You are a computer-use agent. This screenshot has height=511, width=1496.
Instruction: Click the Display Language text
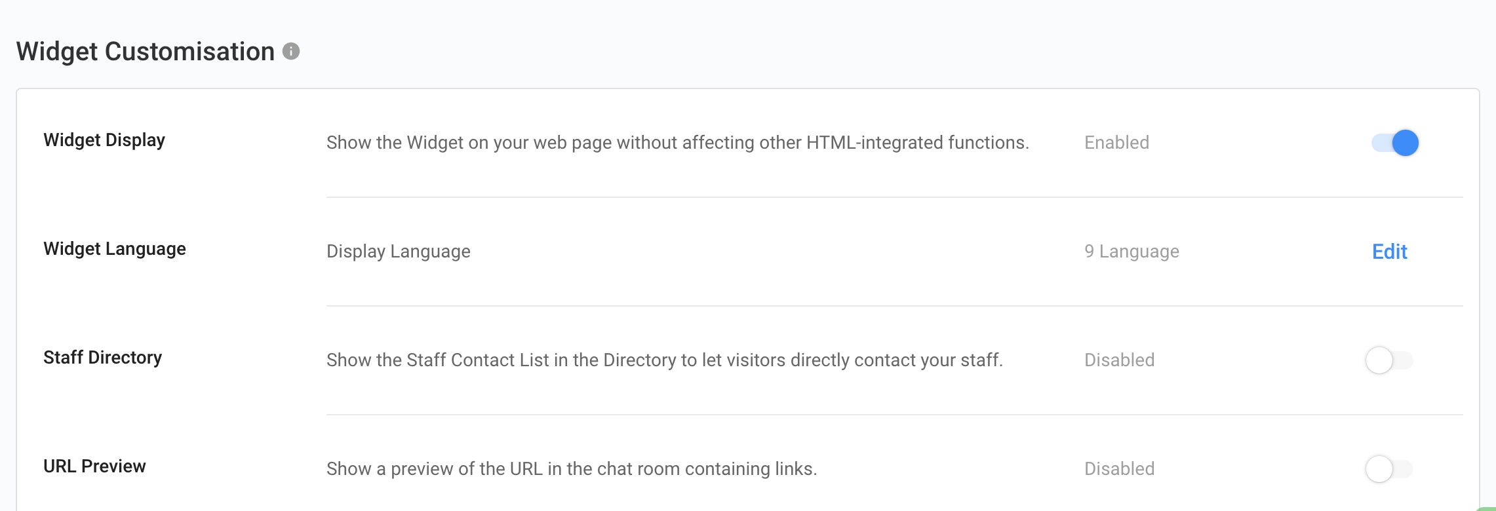398,252
